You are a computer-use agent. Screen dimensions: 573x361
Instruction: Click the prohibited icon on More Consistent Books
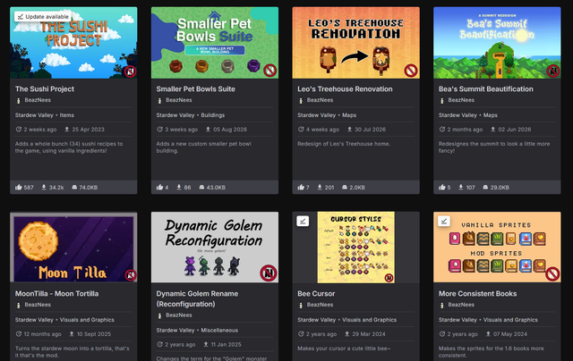pyautogui.click(x=552, y=273)
